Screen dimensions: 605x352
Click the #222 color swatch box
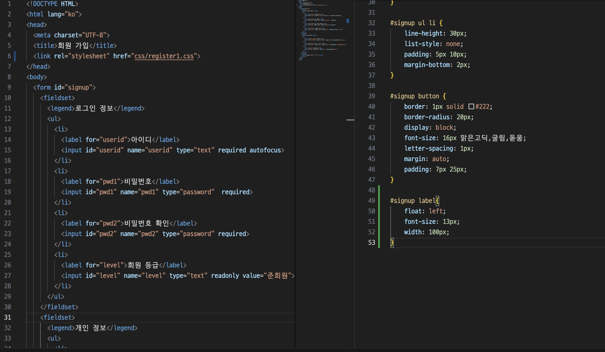[471, 107]
